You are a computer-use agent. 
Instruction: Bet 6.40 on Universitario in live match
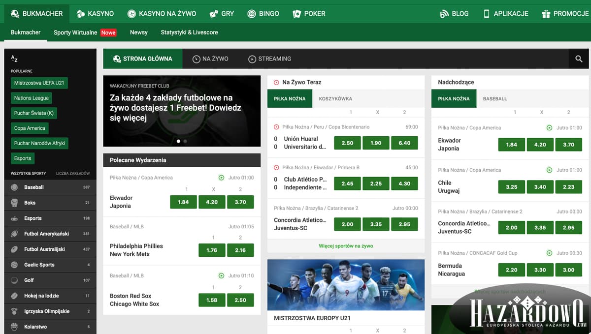point(404,143)
